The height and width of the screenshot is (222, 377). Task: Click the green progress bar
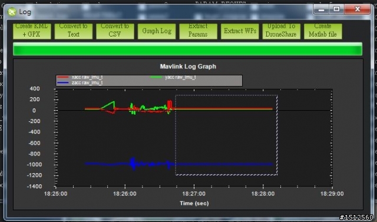187,49
